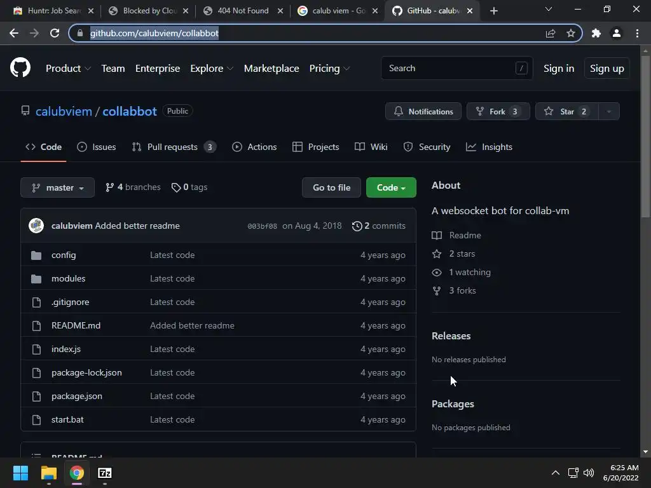Image resolution: width=651 pixels, height=488 pixels.
Task: Click the browser back arrow
Action: [x=14, y=33]
